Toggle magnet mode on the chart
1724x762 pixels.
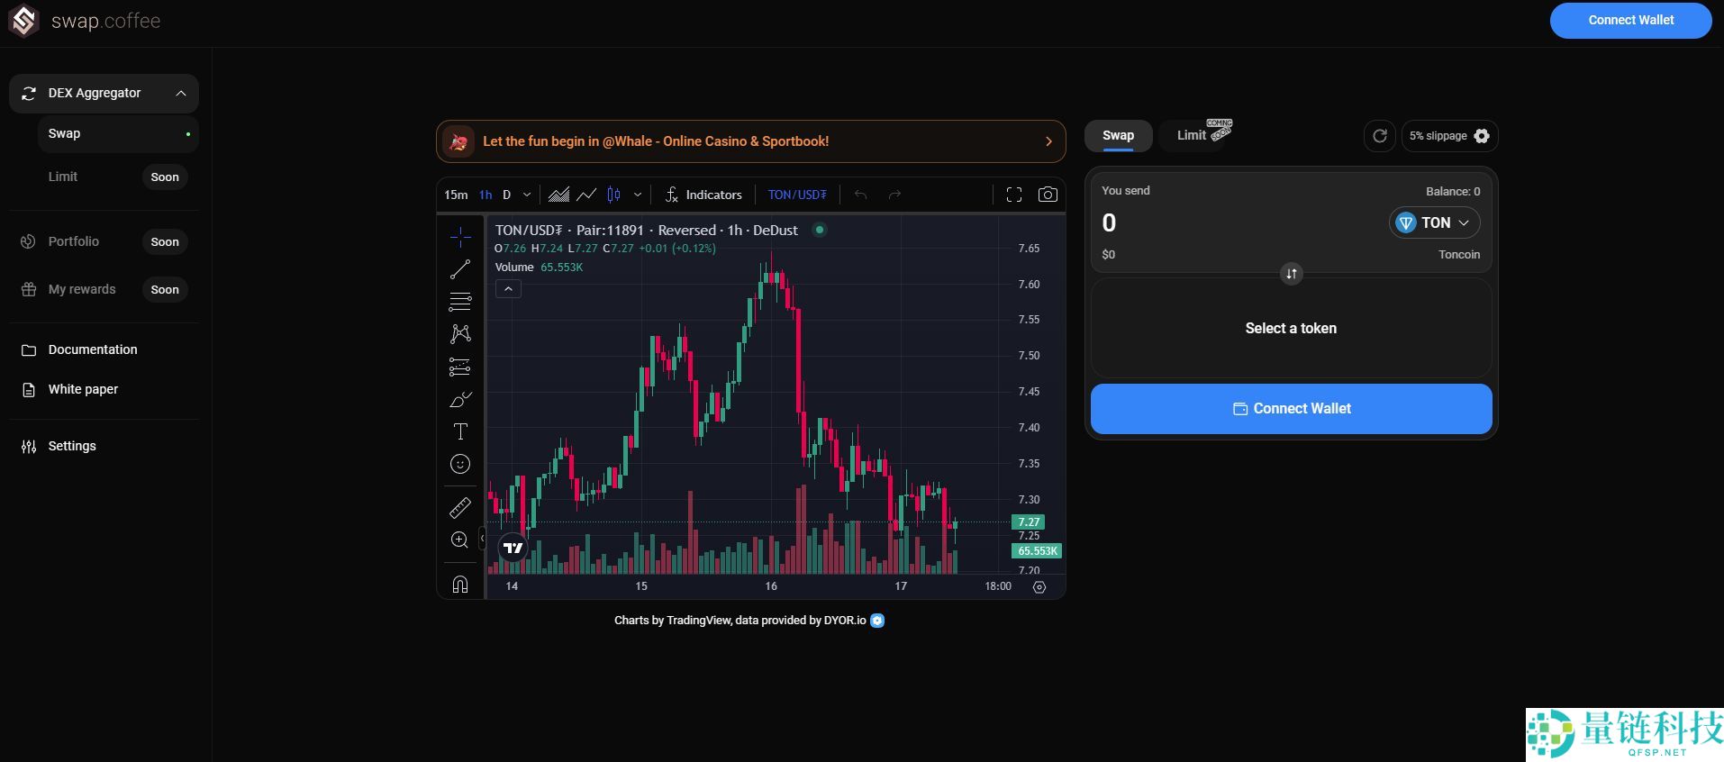(x=460, y=585)
